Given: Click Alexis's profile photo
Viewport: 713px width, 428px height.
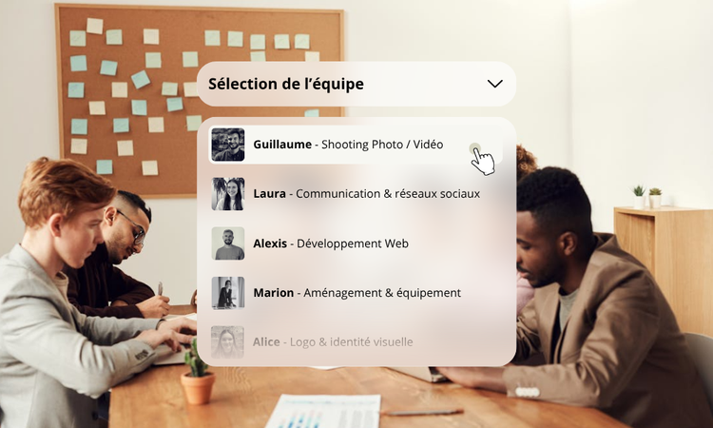Looking at the screenshot, I should [228, 243].
